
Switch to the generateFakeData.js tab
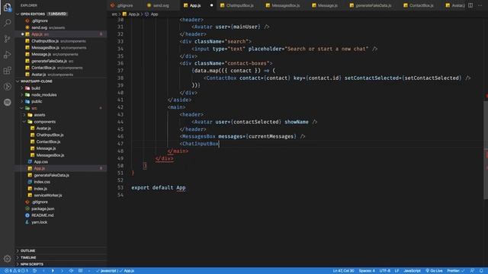tap(373, 5)
